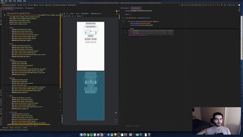Screen dimensions: 243x137
Task: Click the webcam video thumbnail
Action: tap(217, 121)
